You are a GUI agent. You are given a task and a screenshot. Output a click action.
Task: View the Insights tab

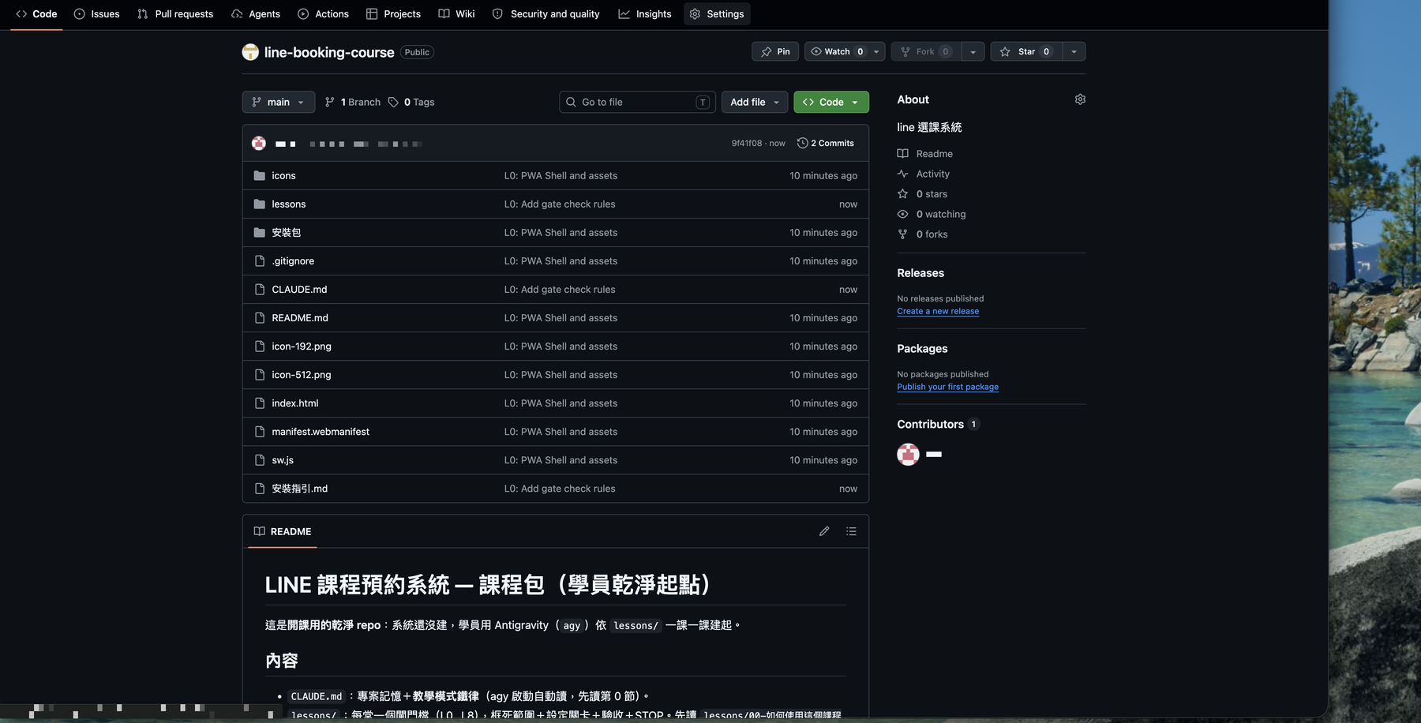pyautogui.click(x=645, y=14)
